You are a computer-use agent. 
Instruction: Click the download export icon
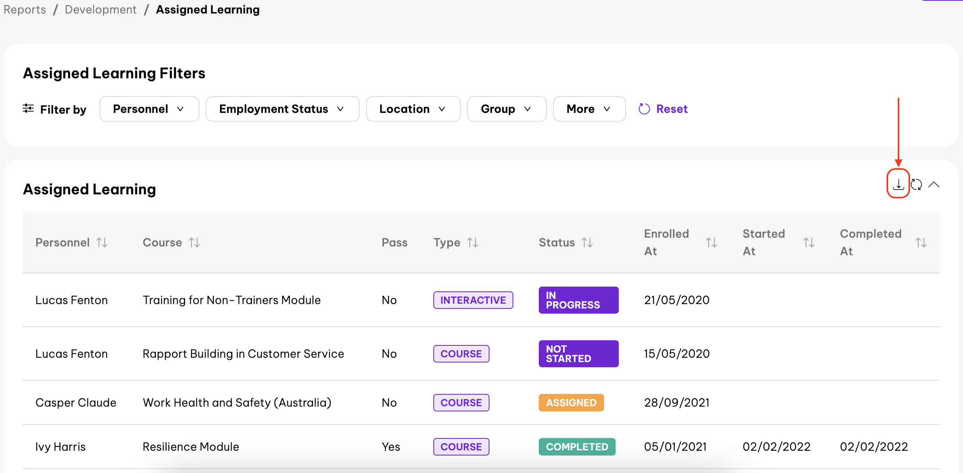[x=898, y=184]
